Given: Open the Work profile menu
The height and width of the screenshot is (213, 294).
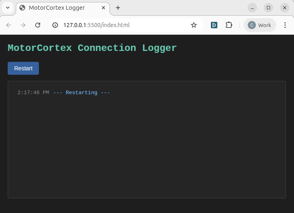Looking at the screenshot, I should (260, 25).
